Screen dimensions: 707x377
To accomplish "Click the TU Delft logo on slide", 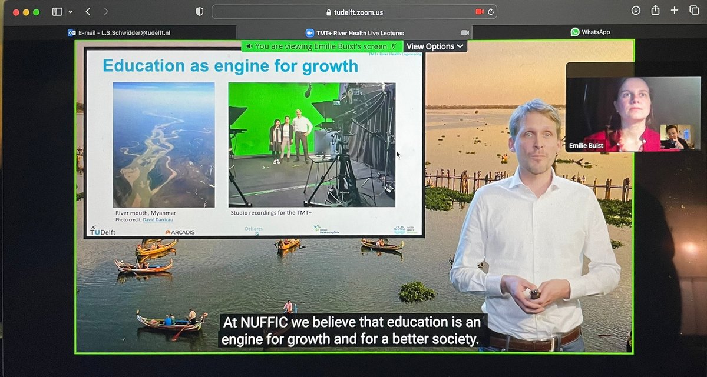I will click(103, 231).
